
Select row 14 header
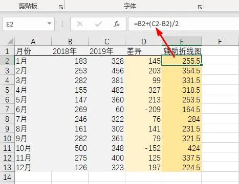tap(7, 177)
